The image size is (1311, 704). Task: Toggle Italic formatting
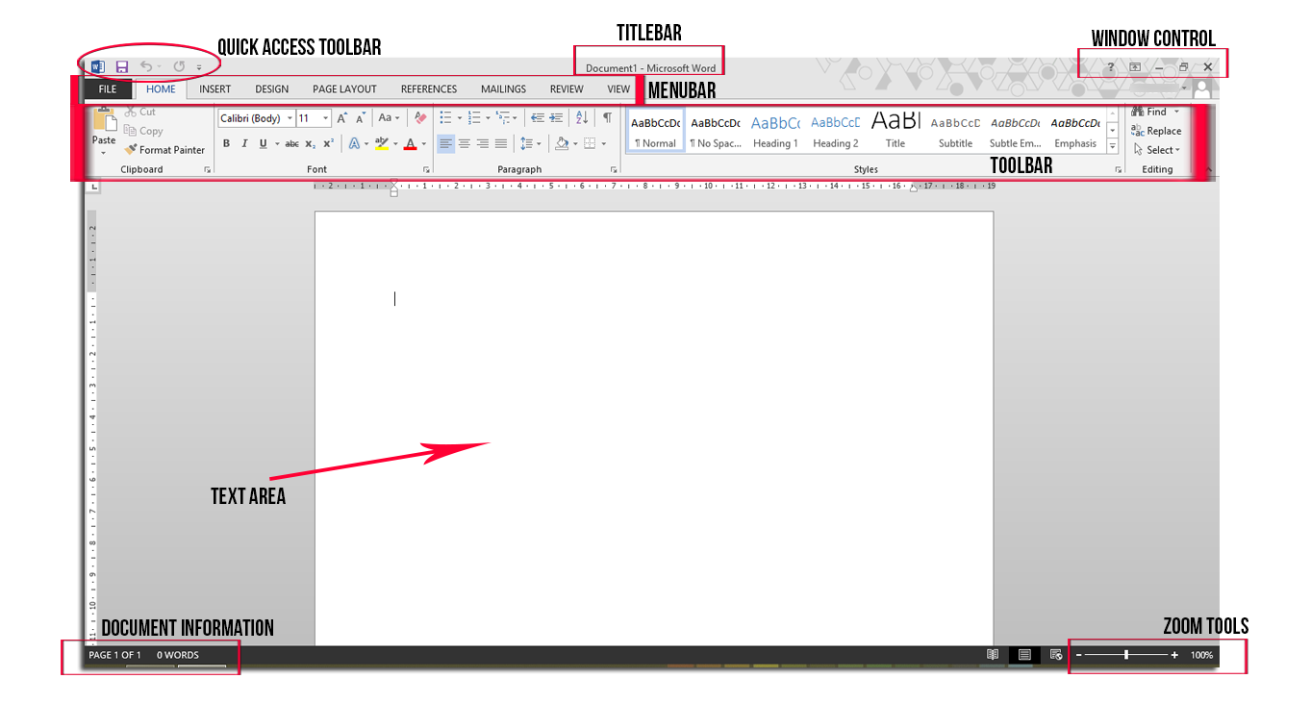pyautogui.click(x=244, y=142)
